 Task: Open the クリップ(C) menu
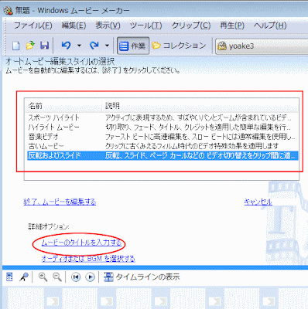point(191,25)
